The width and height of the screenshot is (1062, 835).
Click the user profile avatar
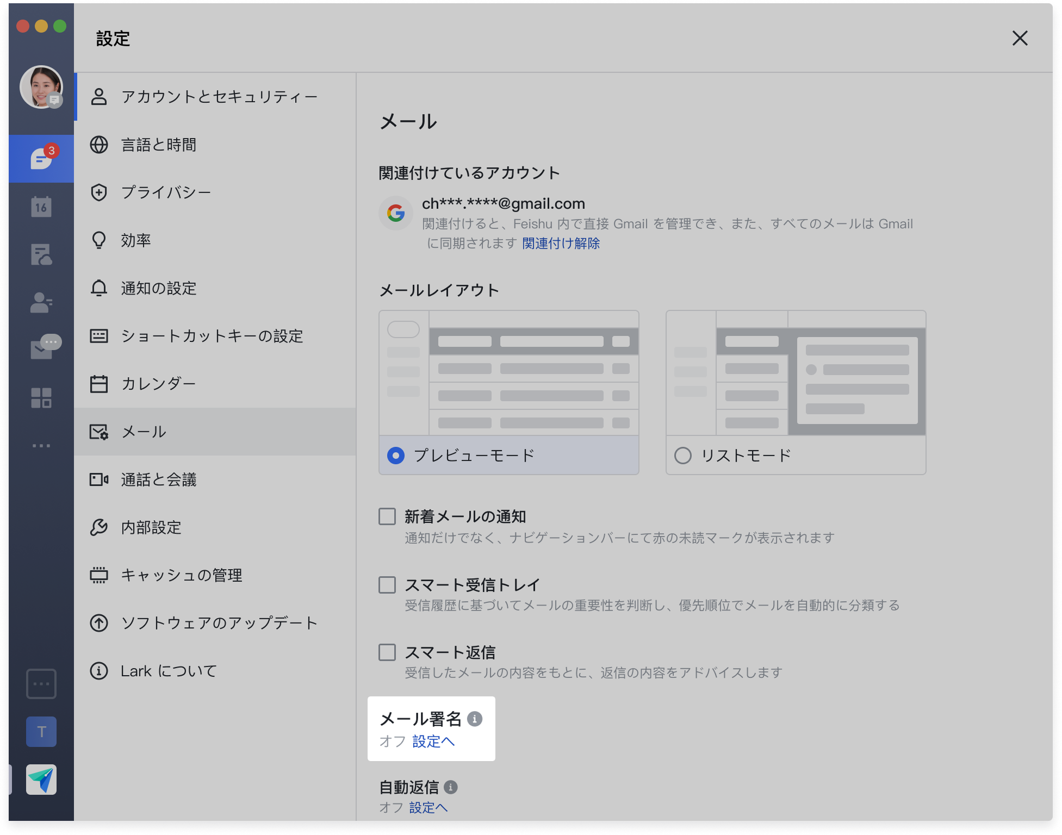[41, 87]
